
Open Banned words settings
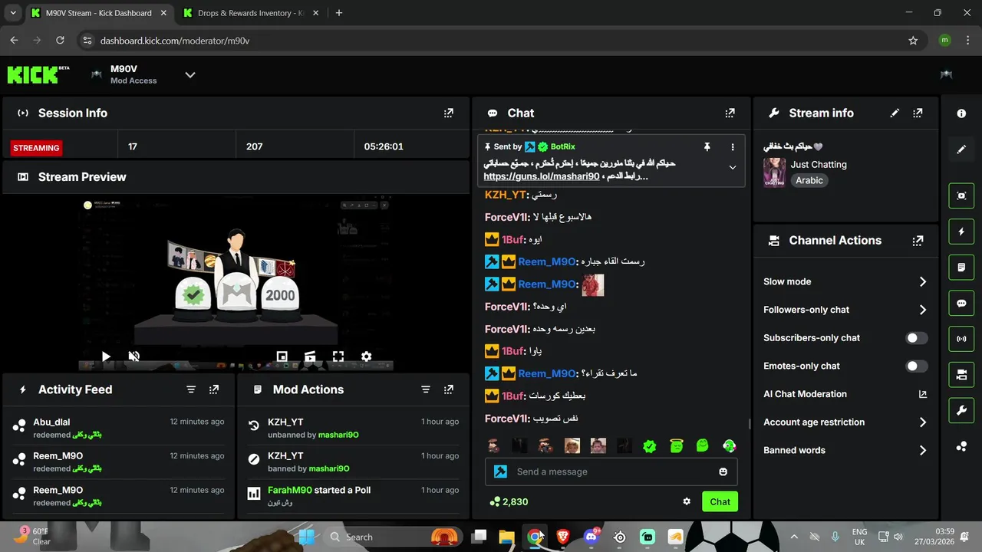pyautogui.click(x=845, y=451)
